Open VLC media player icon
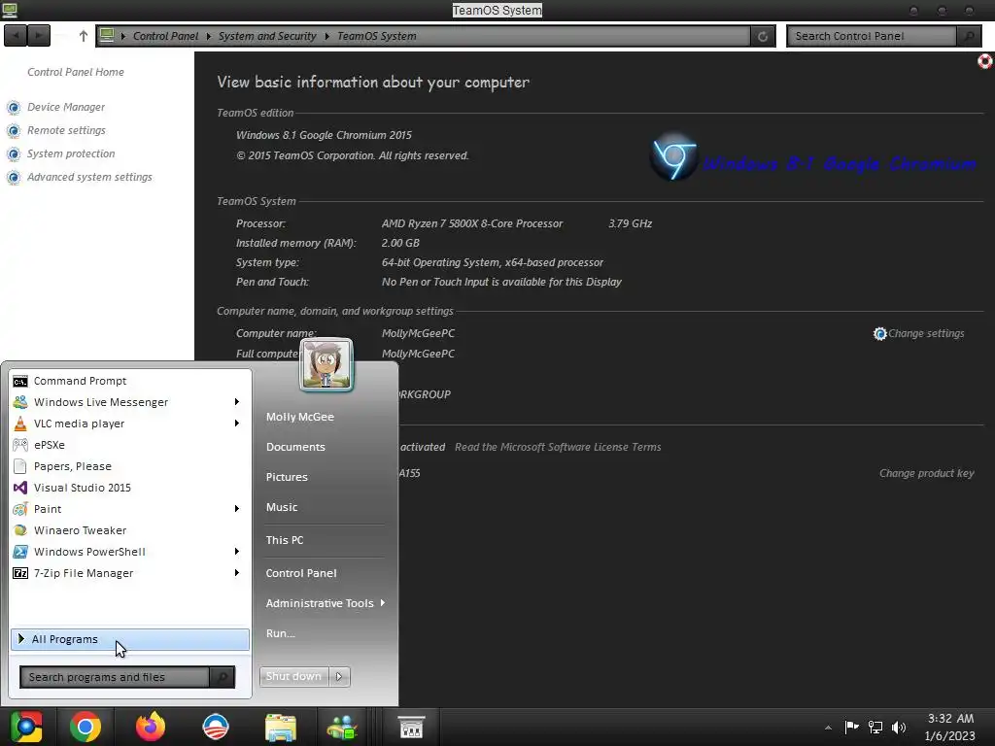Screen dimensions: 995x746 [x=20, y=424]
